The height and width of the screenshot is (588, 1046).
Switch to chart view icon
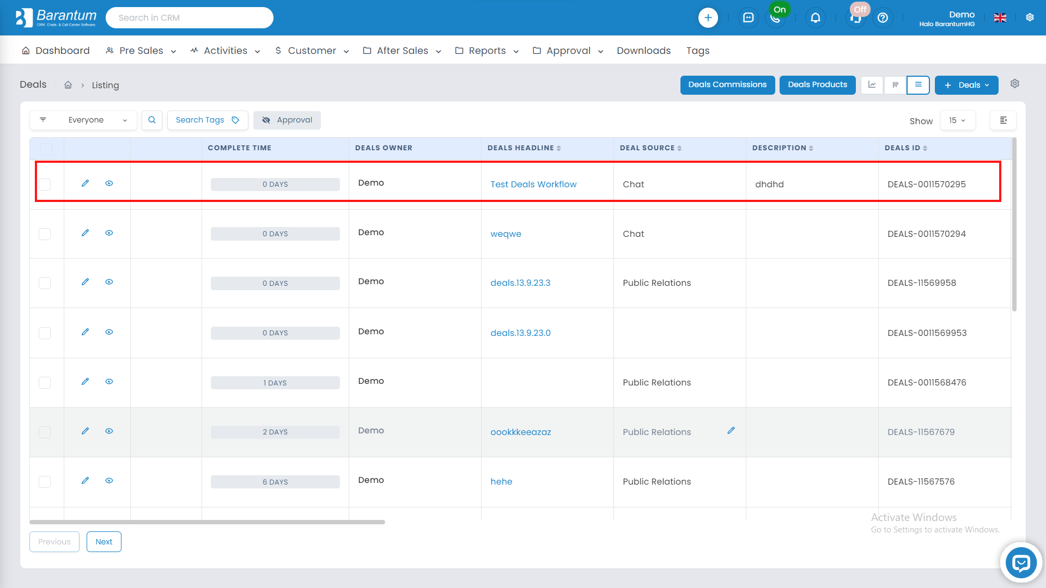click(872, 85)
